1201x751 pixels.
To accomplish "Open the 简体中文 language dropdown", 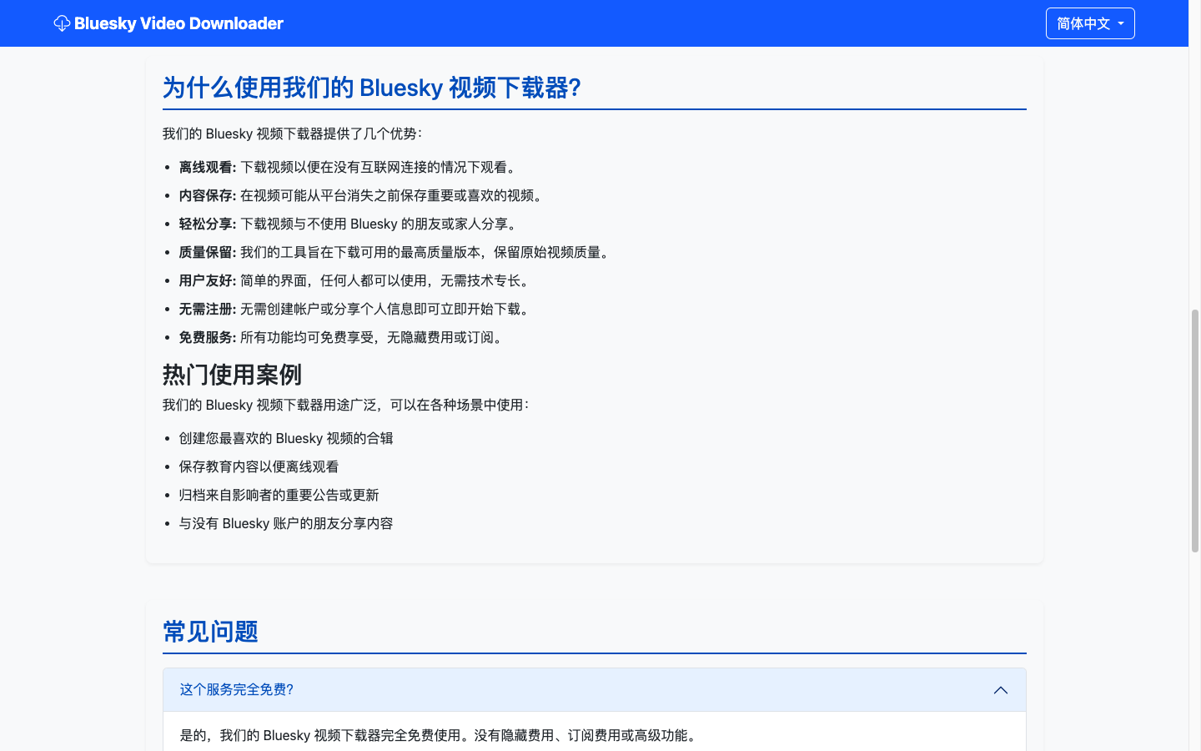I will point(1090,23).
